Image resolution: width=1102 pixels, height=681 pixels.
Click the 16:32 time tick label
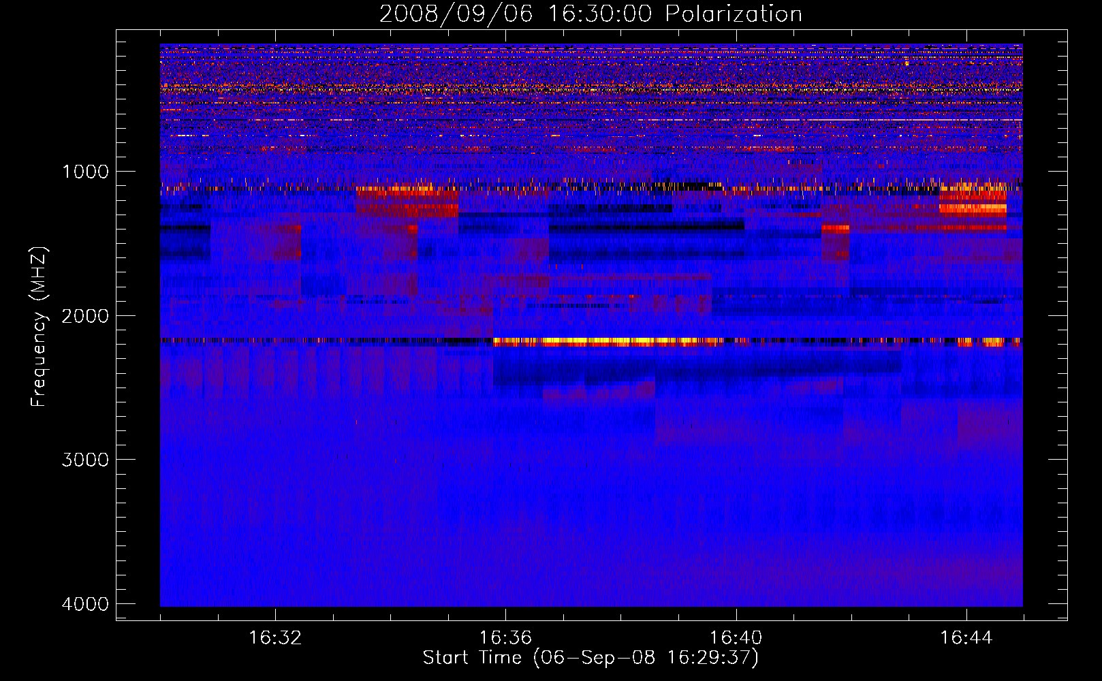click(275, 638)
